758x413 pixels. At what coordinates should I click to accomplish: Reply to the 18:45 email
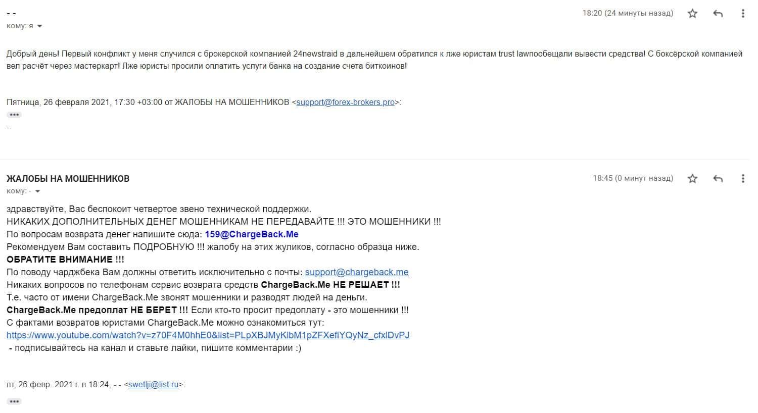(718, 178)
